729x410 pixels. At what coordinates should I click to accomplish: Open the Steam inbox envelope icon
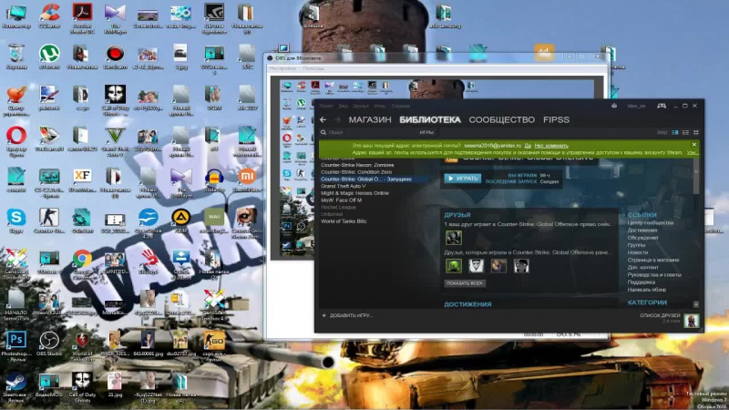(x=614, y=106)
